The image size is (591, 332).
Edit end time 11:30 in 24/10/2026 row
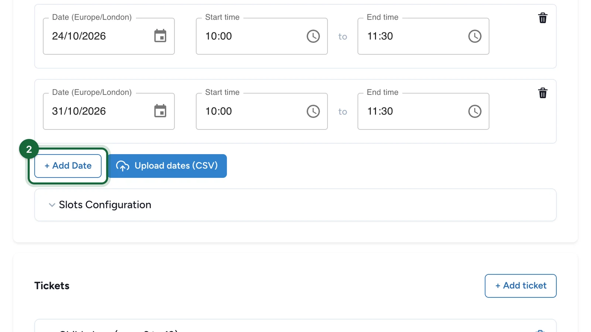point(423,36)
